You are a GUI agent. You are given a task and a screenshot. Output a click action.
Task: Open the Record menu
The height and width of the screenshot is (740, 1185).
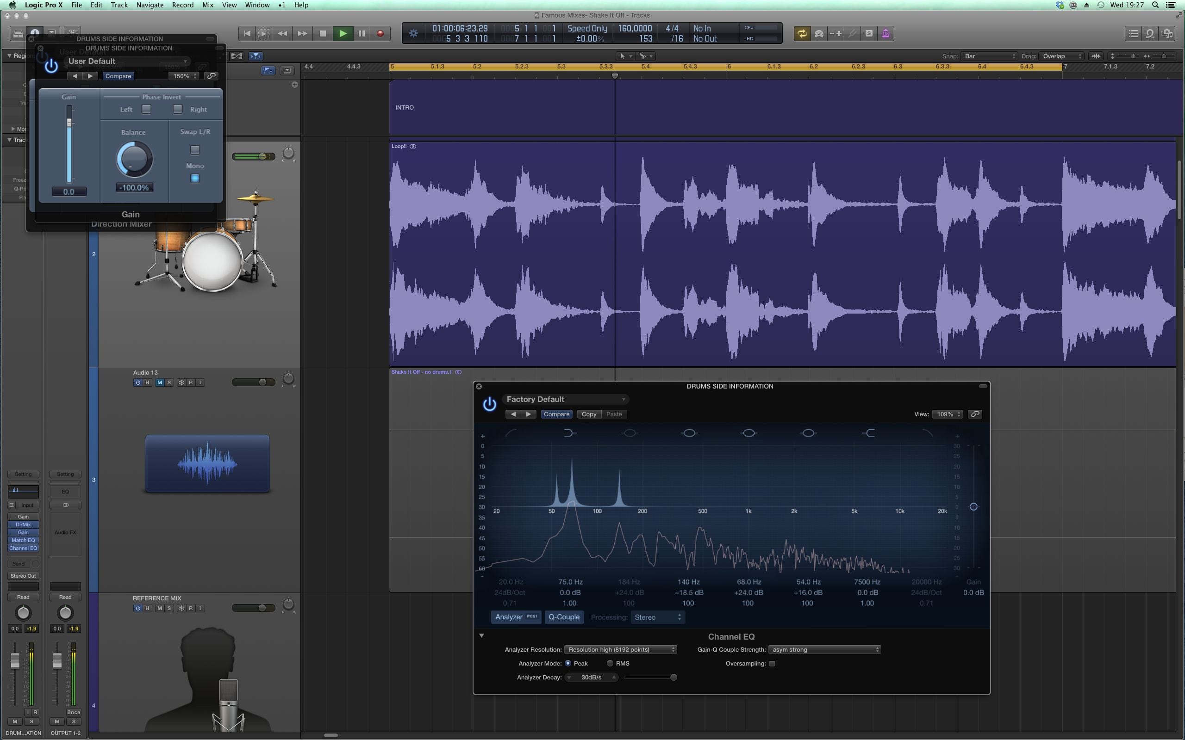pyautogui.click(x=183, y=5)
